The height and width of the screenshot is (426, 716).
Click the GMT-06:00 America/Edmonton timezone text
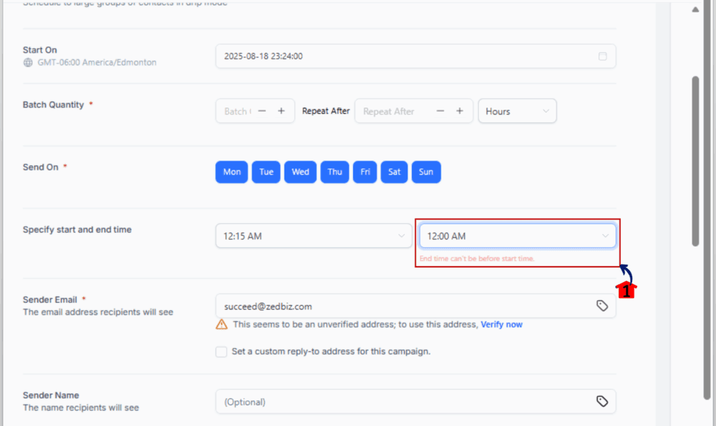[96, 62]
